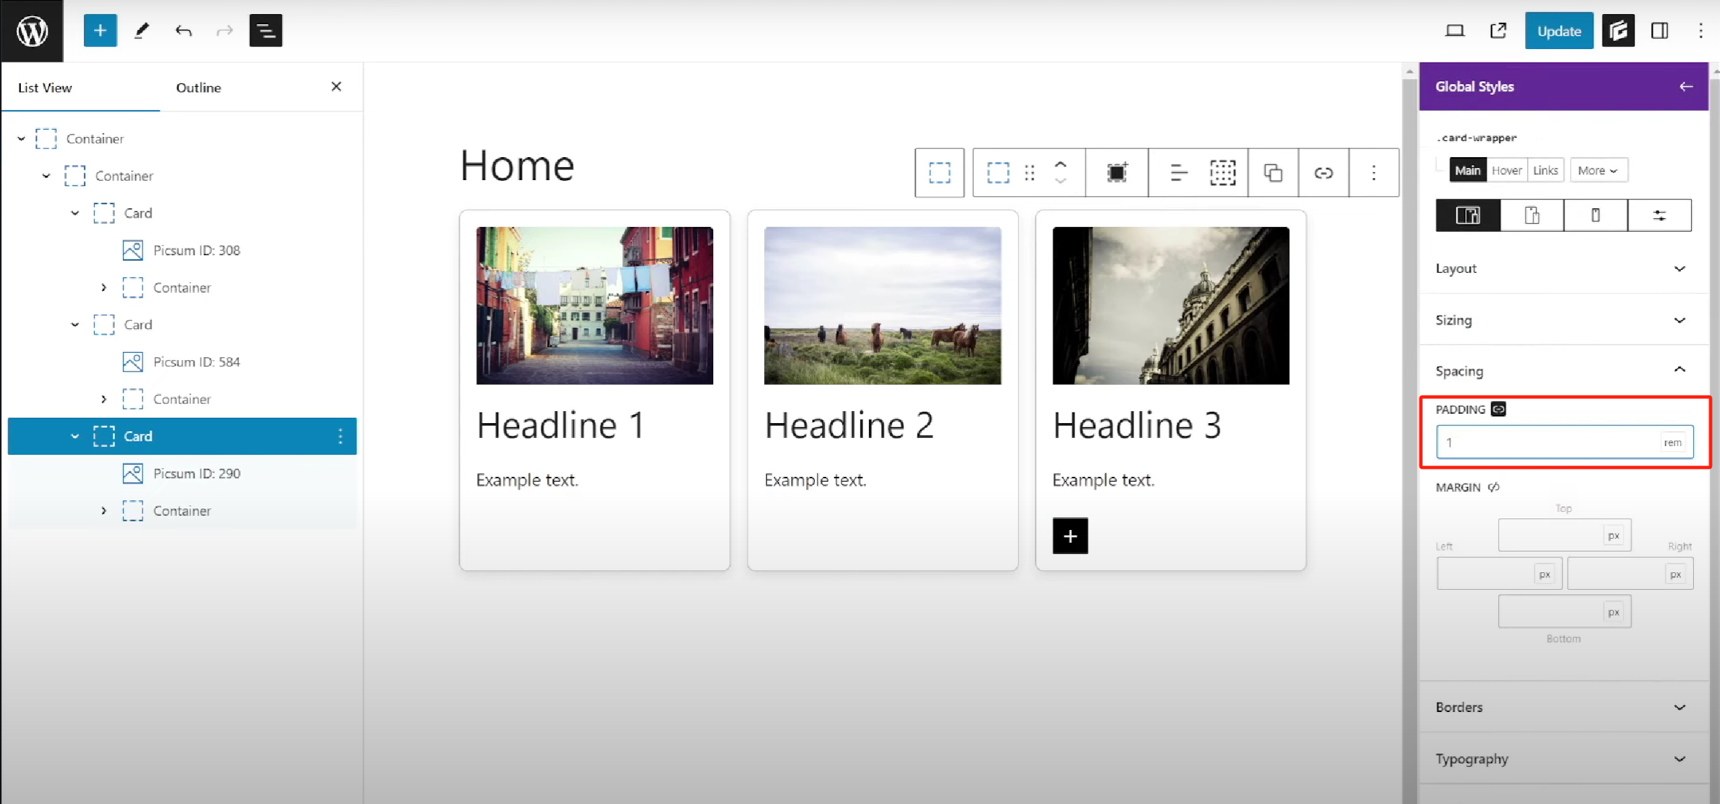Click the padding rem unit selector
The image size is (1720, 804).
1672,443
